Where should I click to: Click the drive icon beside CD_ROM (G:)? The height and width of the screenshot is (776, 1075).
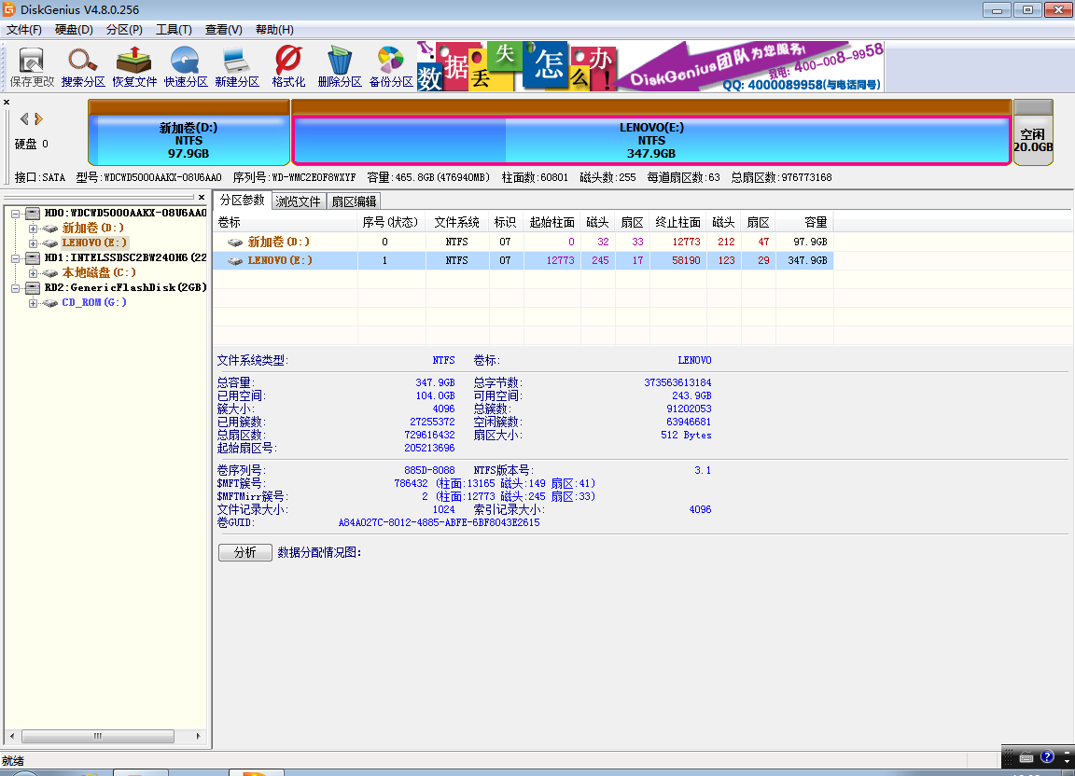point(50,302)
